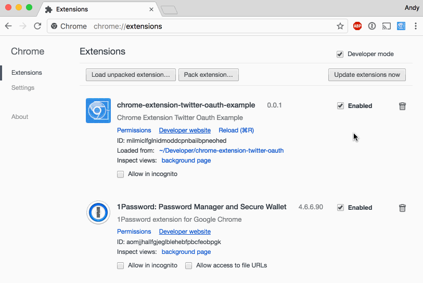The height and width of the screenshot is (283, 423).
Task: Bookmark this page with the star icon
Action: [x=340, y=26]
